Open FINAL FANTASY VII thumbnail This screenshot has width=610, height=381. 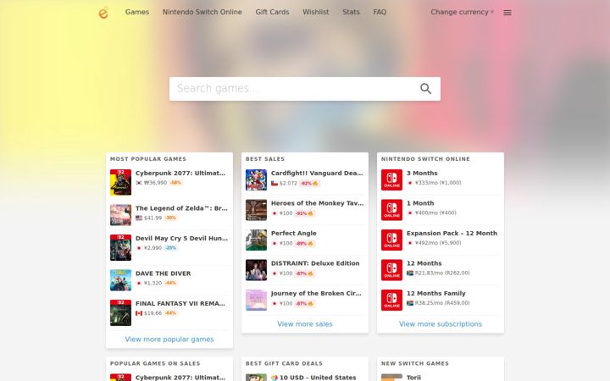(120, 312)
